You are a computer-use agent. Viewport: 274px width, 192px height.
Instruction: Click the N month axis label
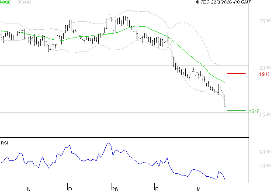pos(29,189)
